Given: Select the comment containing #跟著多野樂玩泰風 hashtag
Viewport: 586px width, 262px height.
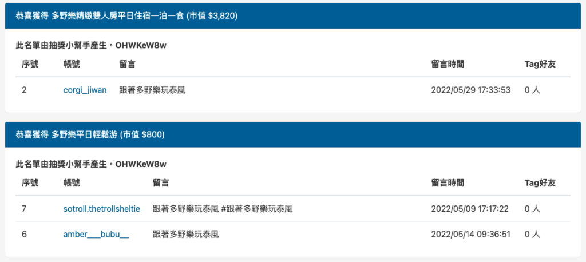Looking at the screenshot, I should [223, 209].
